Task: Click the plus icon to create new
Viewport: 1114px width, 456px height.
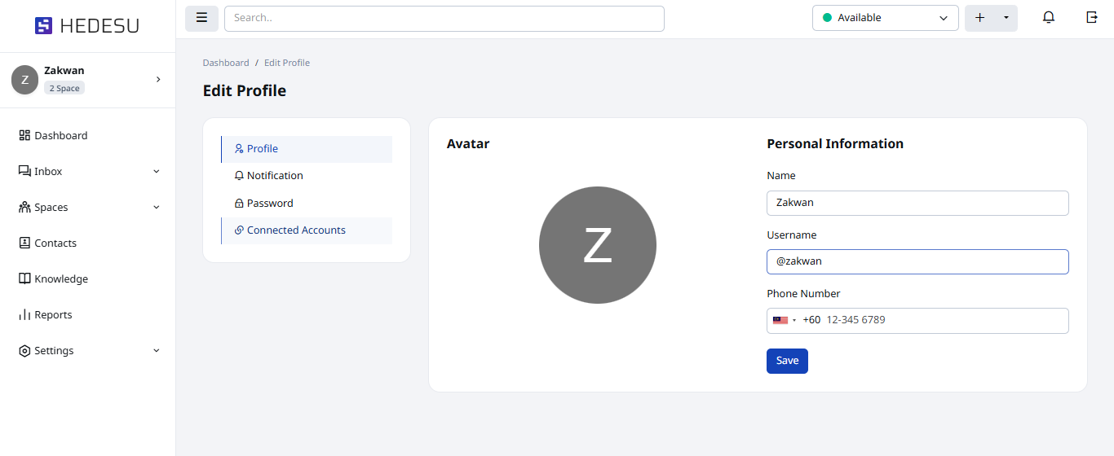Action: tap(979, 18)
